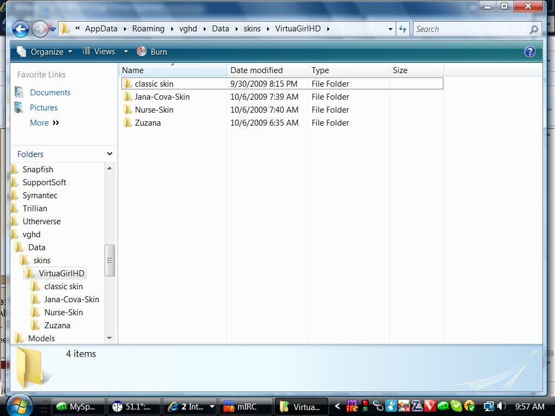Switch to the MySp... taskbar window
Image resolution: width=555 pixels, height=416 pixels.
(x=78, y=407)
